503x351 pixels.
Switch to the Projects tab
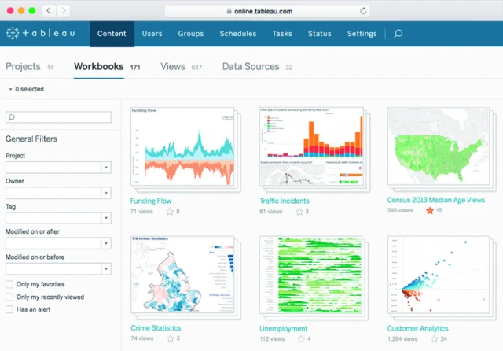pos(30,66)
